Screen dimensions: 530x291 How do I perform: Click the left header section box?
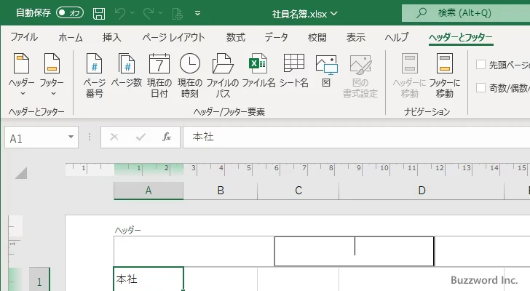pos(194,251)
